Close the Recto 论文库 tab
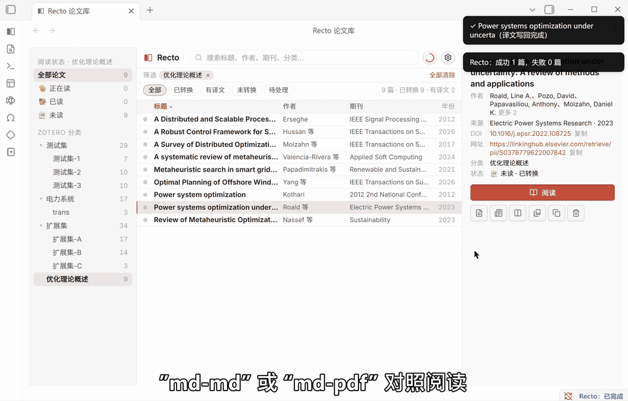 point(131,11)
